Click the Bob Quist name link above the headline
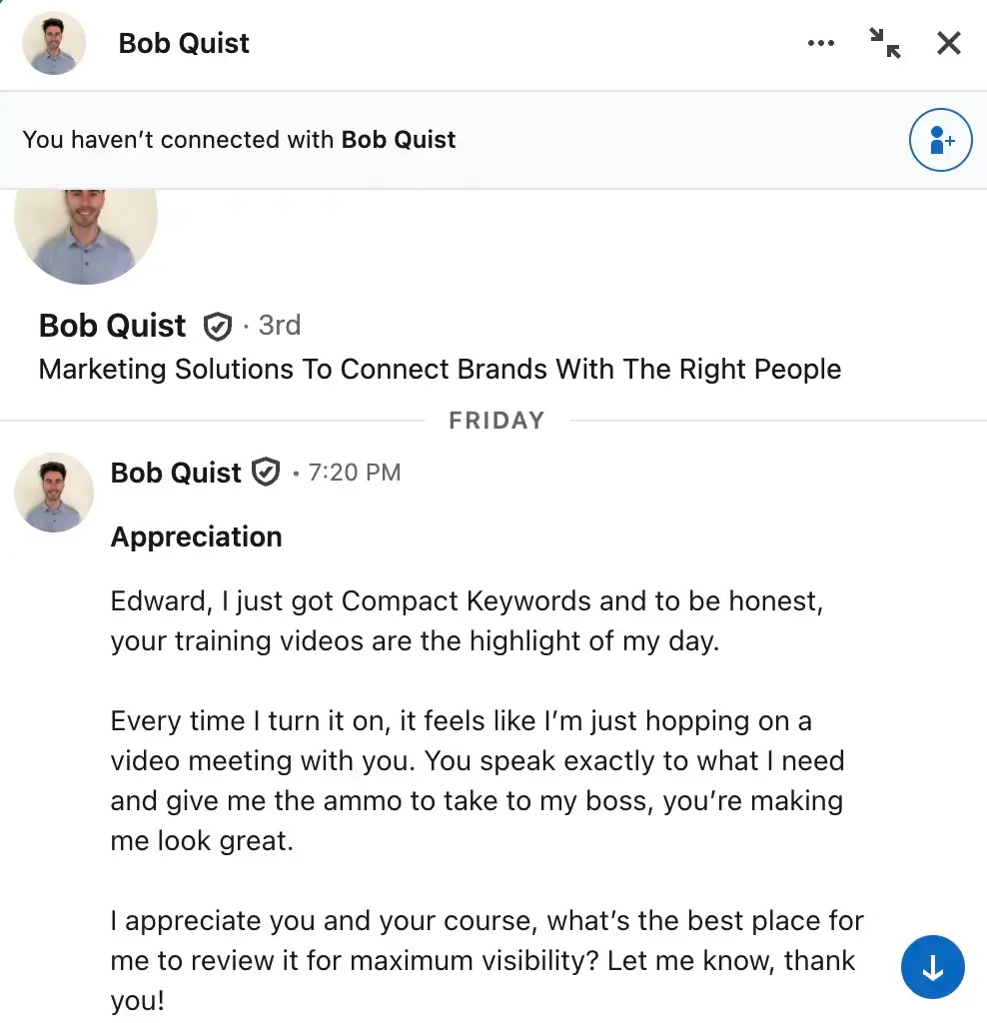 (111, 326)
